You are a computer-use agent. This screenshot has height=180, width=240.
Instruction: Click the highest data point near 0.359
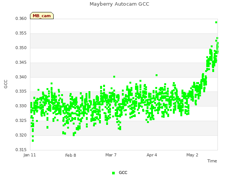(x=216, y=22)
